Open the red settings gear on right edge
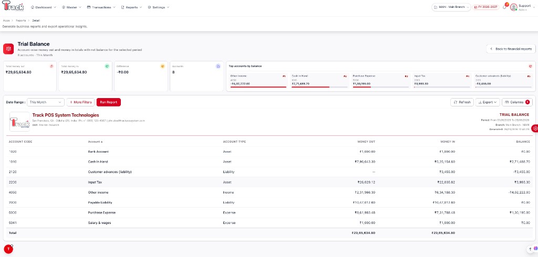 tap(535, 128)
